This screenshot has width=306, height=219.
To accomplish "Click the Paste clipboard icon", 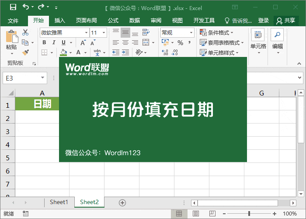I will pyautogui.click(x=11, y=37).
